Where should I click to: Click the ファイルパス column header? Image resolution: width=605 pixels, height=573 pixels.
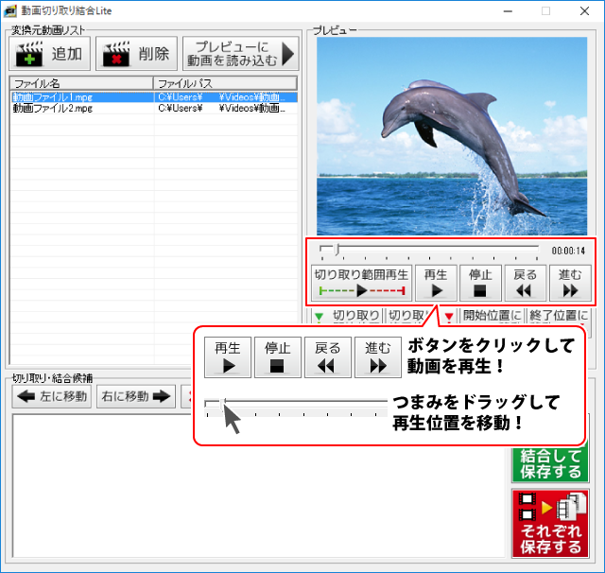226,83
